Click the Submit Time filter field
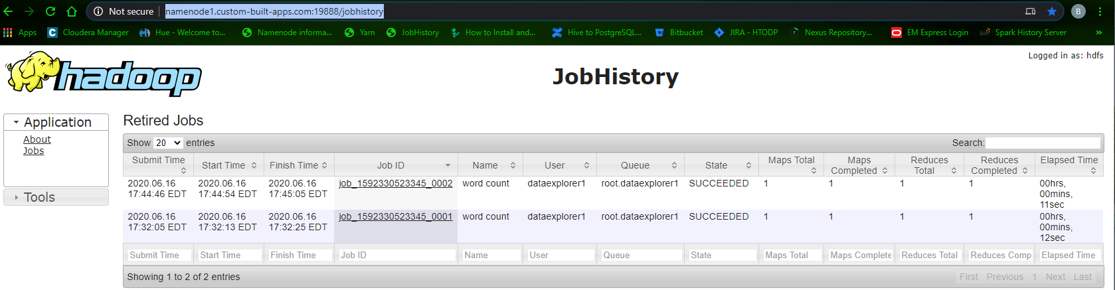1115x290 pixels. click(x=158, y=255)
